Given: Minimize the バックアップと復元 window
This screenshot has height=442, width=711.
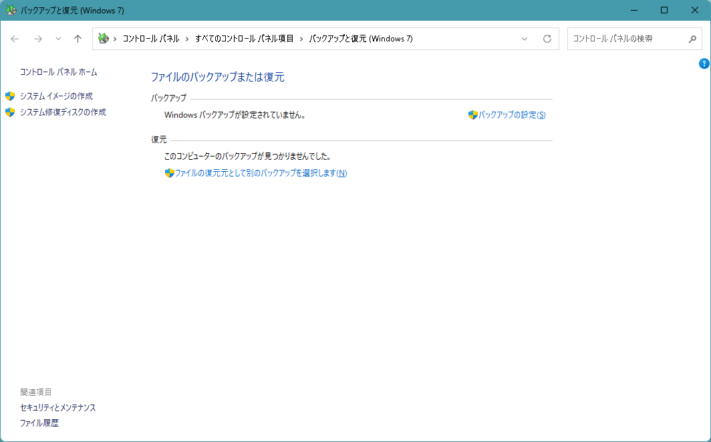Looking at the screenshot, I should coord(634,10).
